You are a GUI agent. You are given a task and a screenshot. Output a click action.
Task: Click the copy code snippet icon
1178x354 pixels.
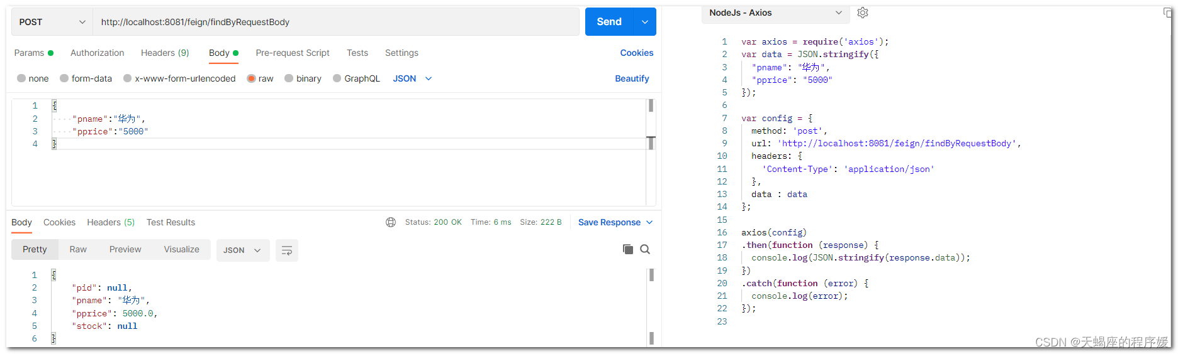coord(1167,13)
